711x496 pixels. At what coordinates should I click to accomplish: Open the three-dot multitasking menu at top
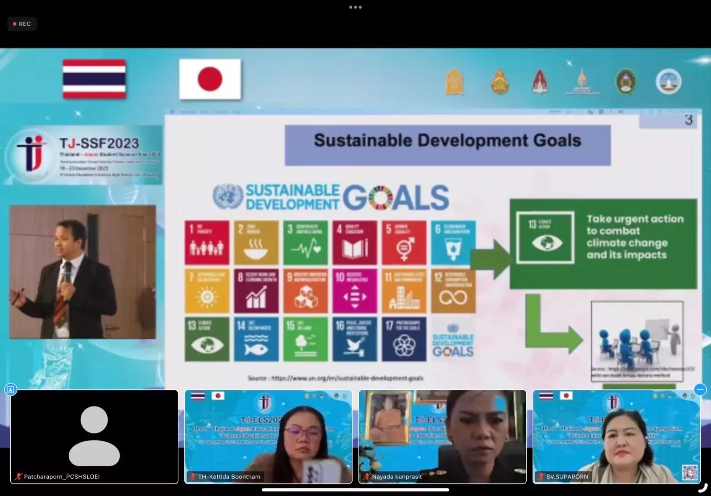pos(355,7)
